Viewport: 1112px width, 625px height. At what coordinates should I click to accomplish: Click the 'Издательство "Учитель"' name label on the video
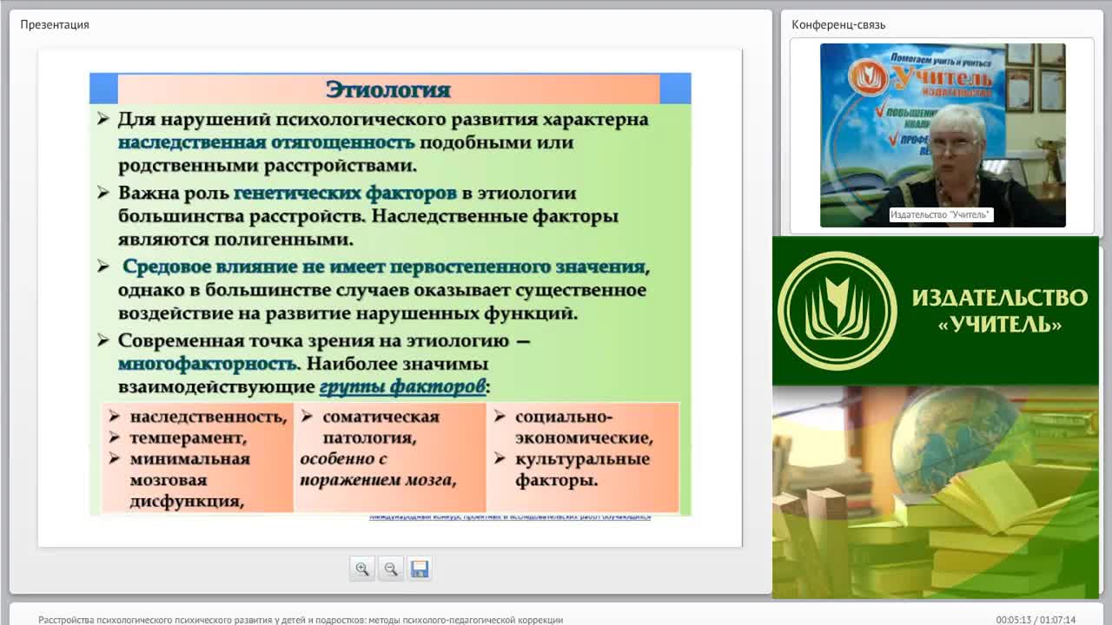[941, 214]
